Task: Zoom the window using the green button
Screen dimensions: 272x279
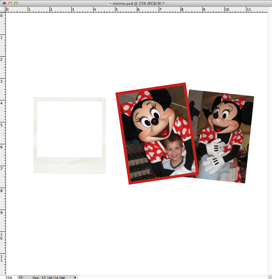Action: tap(16, 4)
